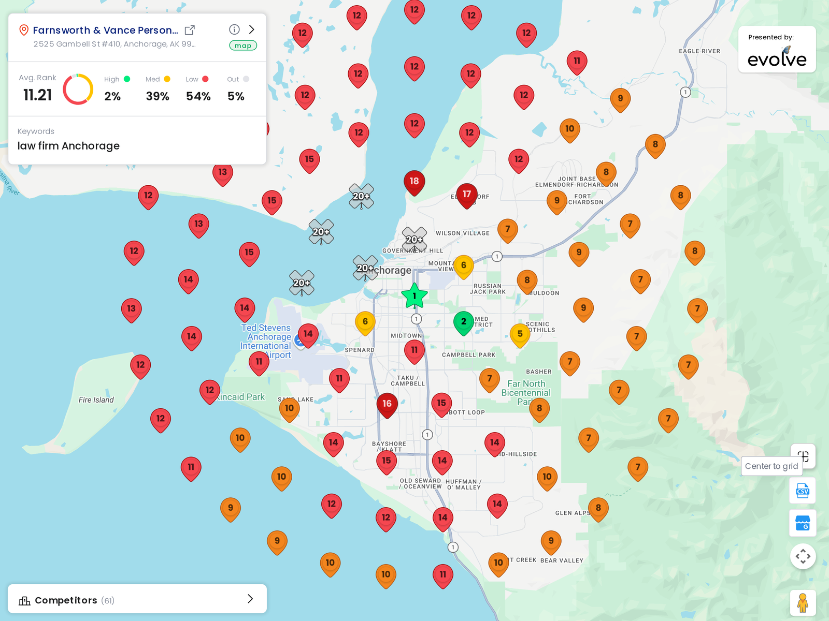
Task: Click the Ted Stevens Airport label
Action: click(x=265, y=342)
